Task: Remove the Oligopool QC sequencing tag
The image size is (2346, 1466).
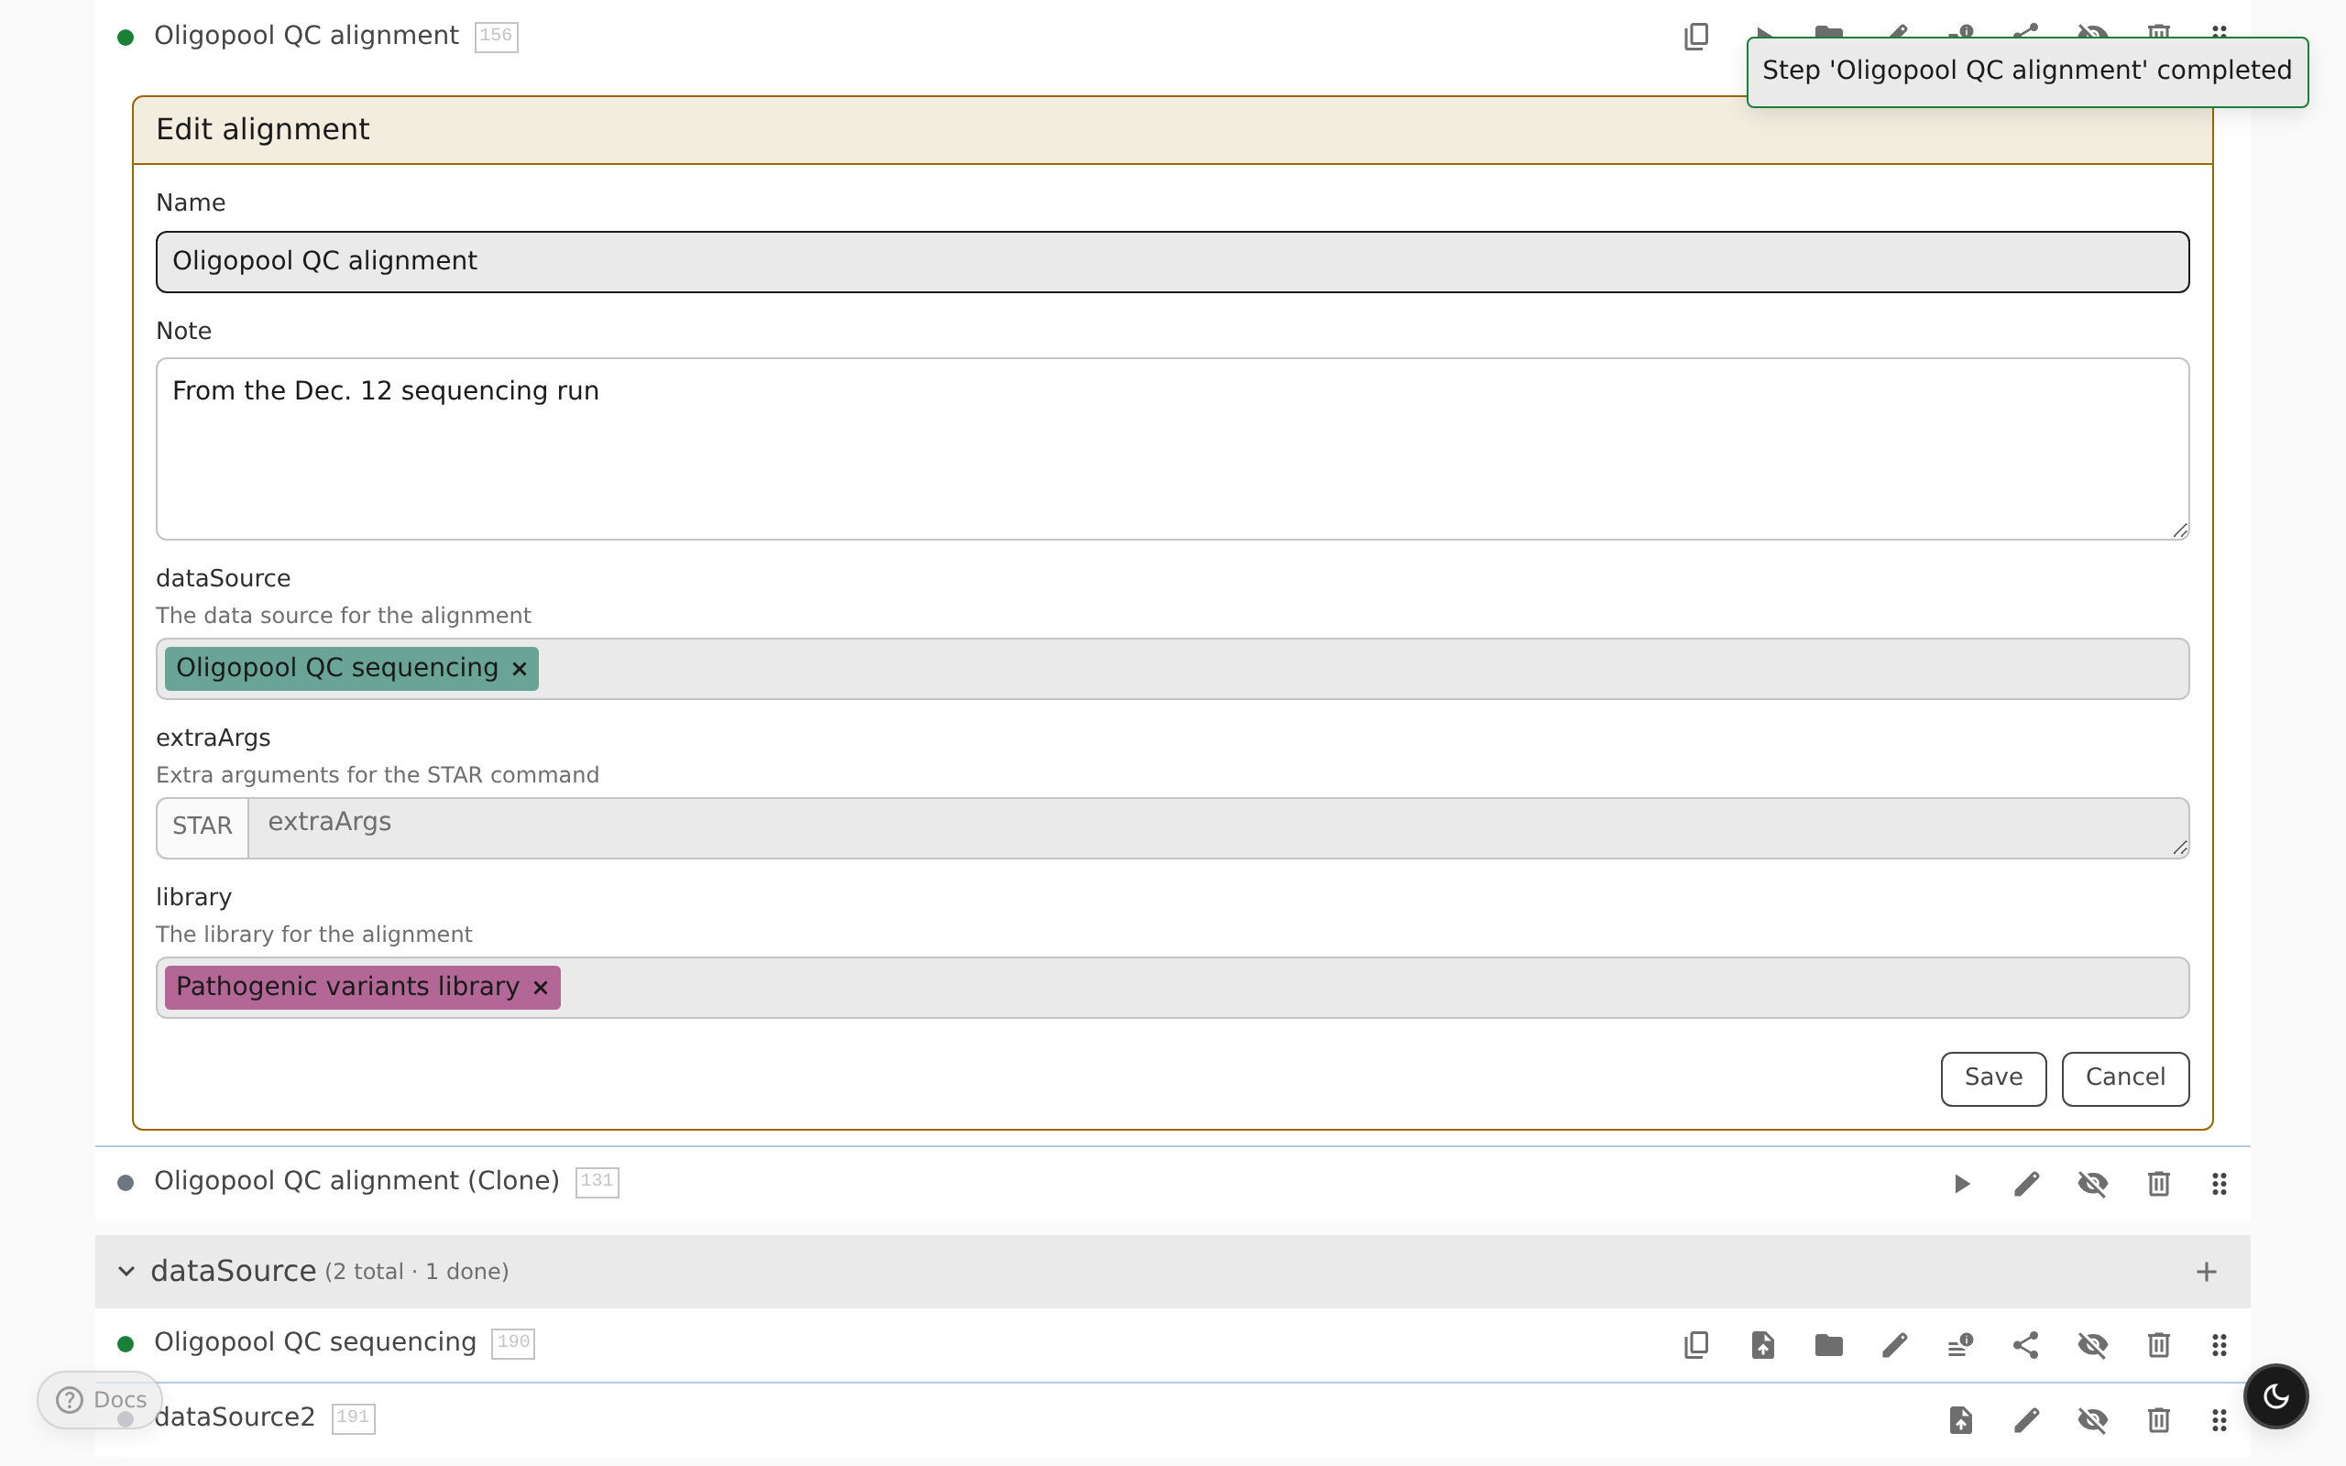Action: click(520, 669)
